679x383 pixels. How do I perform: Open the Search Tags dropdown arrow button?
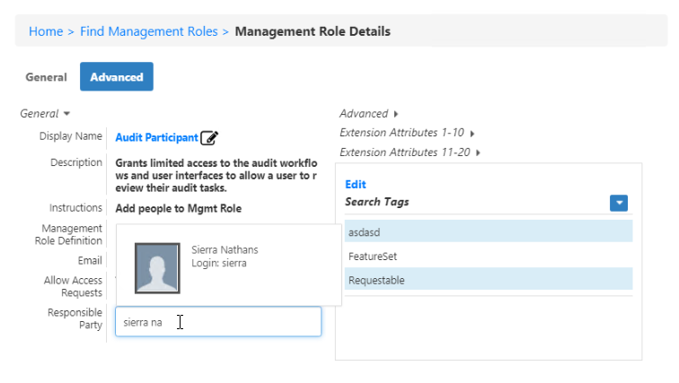pos(618,203)
